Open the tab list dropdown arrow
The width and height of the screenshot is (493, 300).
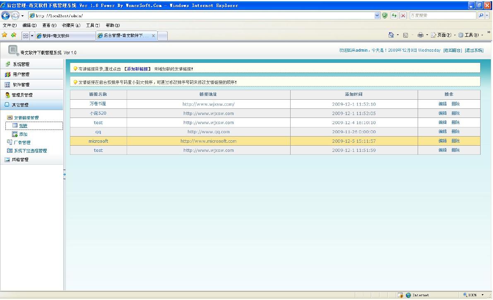point(32,36)
